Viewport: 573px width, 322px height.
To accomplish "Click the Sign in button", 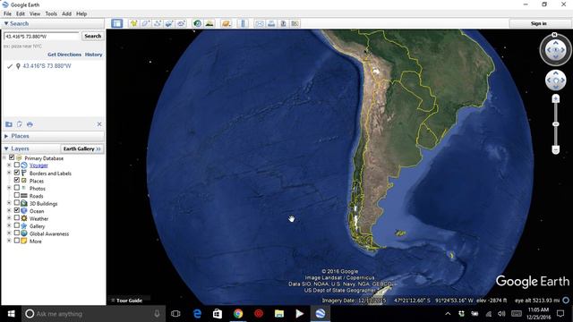I will tap(539, 23).
